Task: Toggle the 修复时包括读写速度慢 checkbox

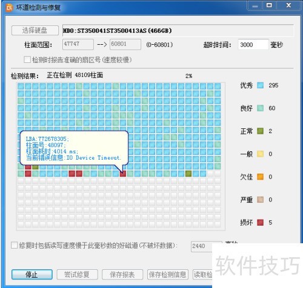Action: (x=14, y=246)
